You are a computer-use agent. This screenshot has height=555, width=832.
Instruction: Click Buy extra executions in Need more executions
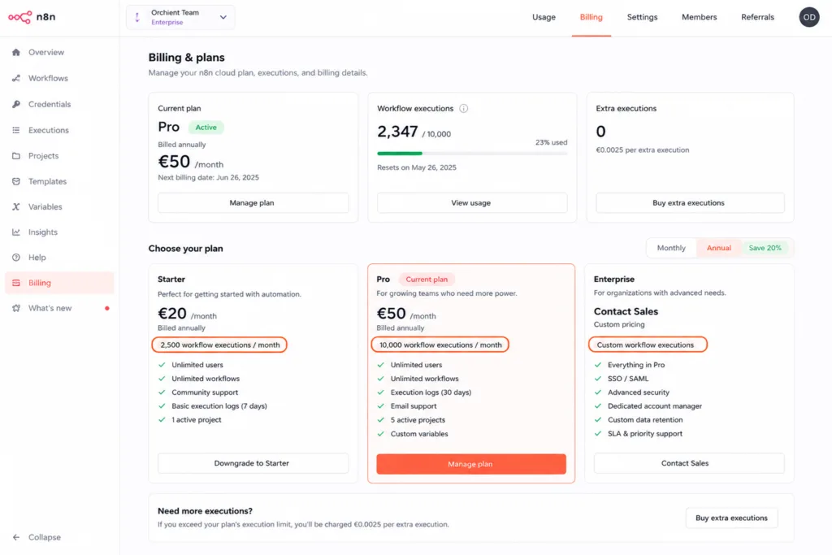tap(732, 518)
